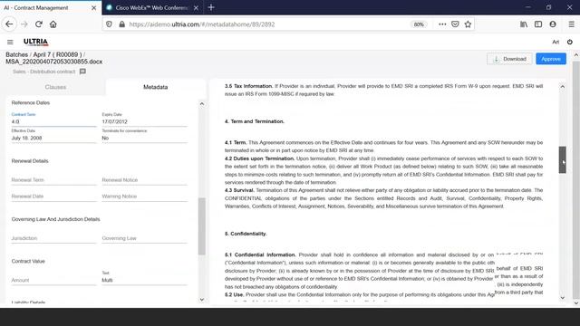The width and height of the screenshot is (580, 326).
Task: Open Firefox account icon
Action: pyautogui.click(x=553, y=24)
